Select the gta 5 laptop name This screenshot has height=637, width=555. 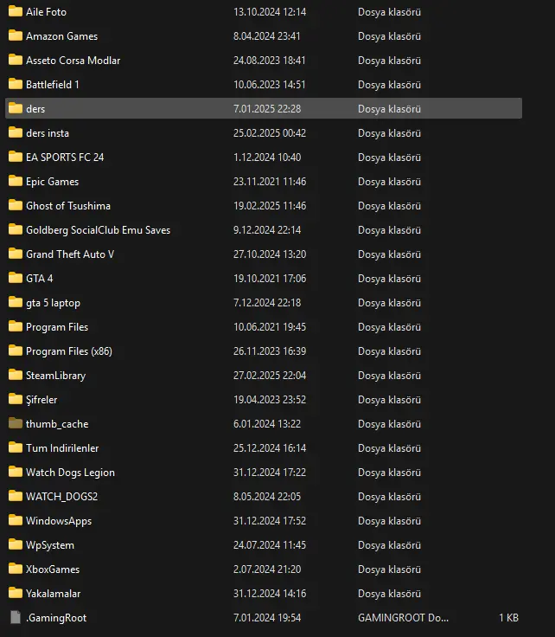tap(53, 303)
